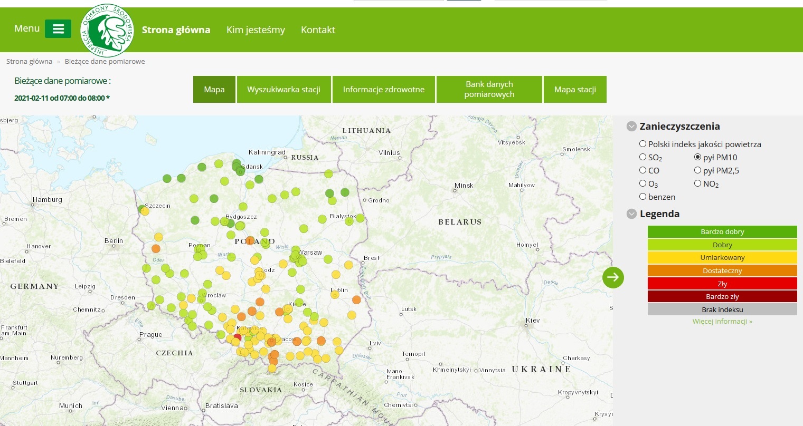Select the SO₂ pollutant radio button
This screenshot has width=803, height=426.
pyautogui.click(x=643, y=157)
